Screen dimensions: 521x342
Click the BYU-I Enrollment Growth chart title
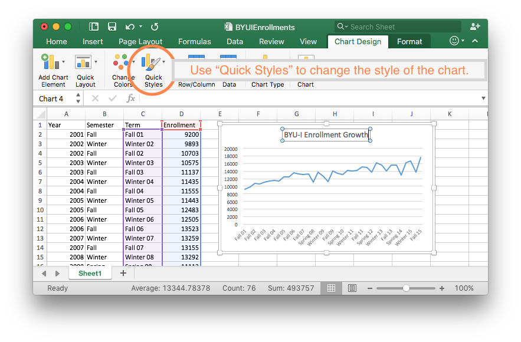click(x=326, y=135)
